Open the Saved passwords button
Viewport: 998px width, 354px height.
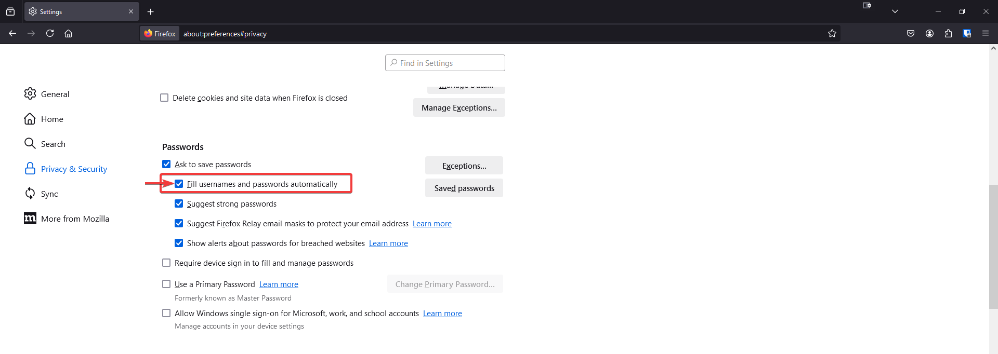[464, 188]
